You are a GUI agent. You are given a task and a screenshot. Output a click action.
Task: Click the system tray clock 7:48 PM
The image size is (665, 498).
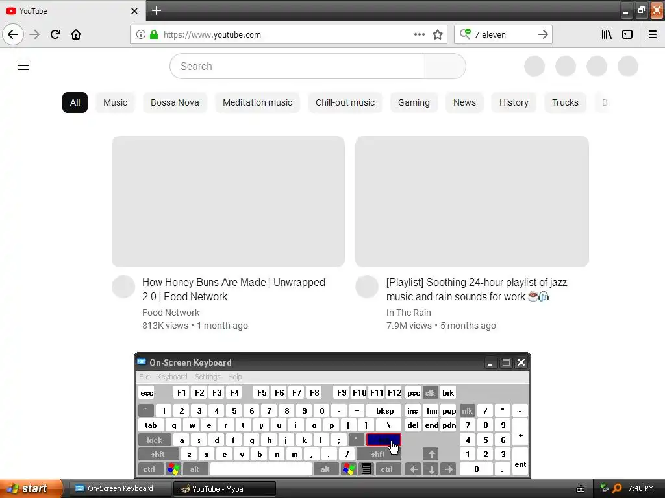pos(640,488)
